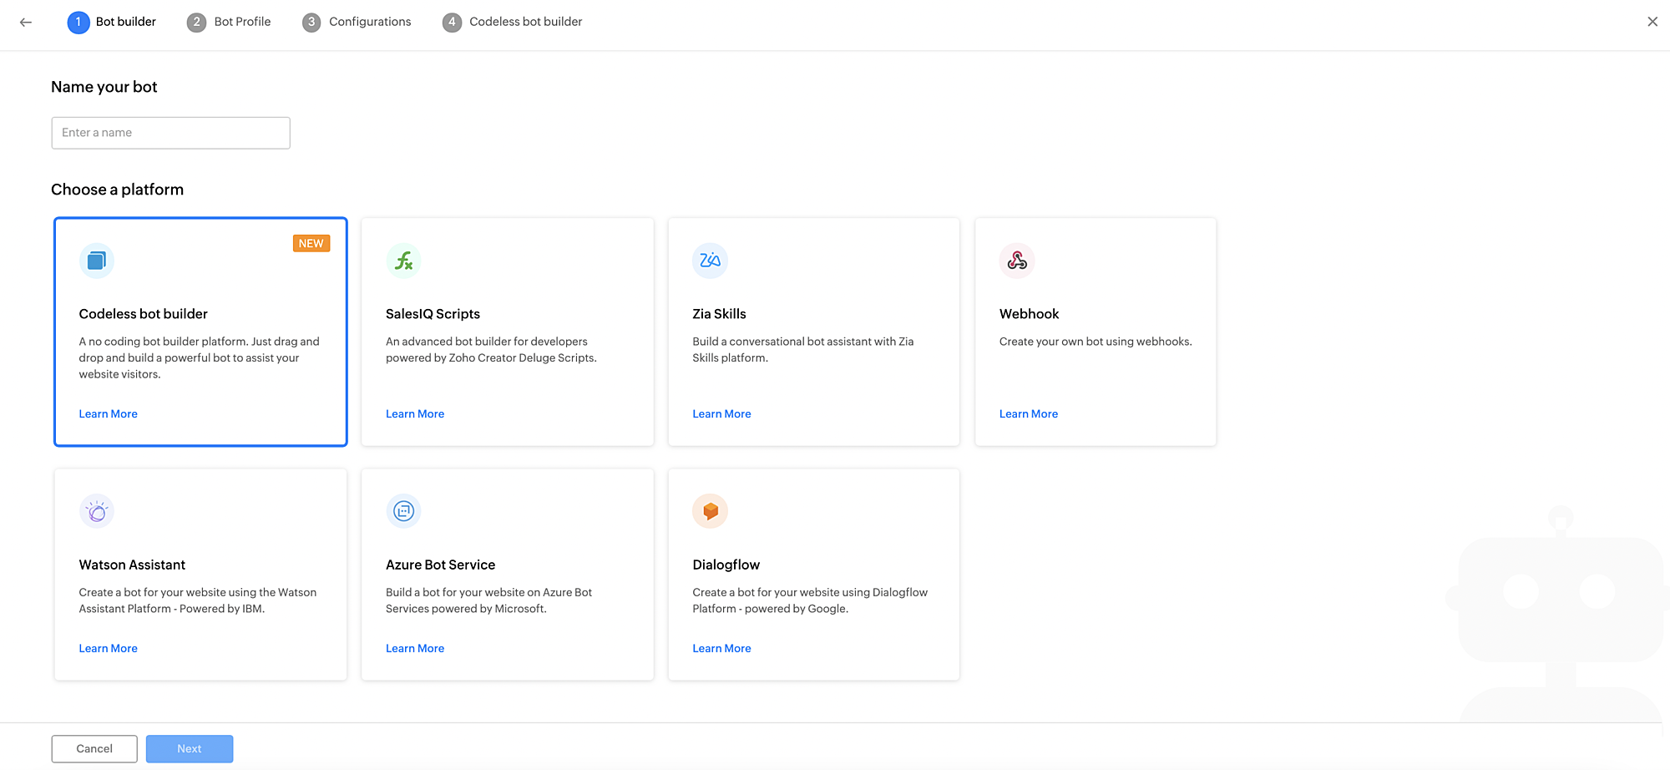
Task: Open Learn More for Webhook
Action: pyautogui.click(x=1029, y=414)
